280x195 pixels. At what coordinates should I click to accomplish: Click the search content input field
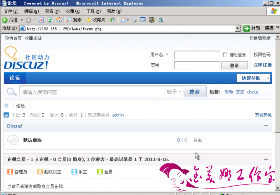(x=93, y=92)
